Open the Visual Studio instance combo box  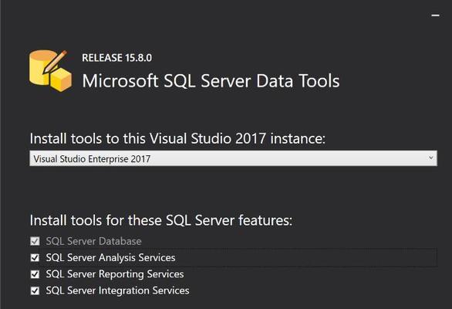pos(233,158)
